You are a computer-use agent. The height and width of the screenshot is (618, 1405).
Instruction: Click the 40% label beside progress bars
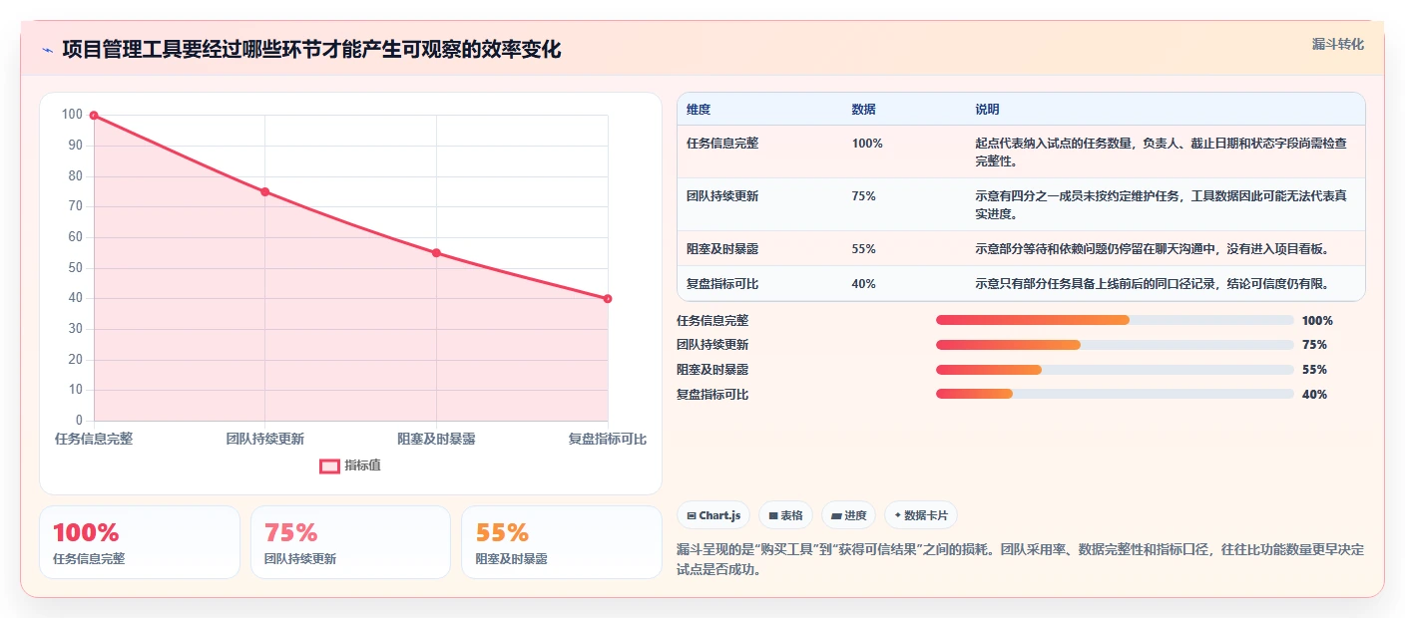[x=1314, y=395]
